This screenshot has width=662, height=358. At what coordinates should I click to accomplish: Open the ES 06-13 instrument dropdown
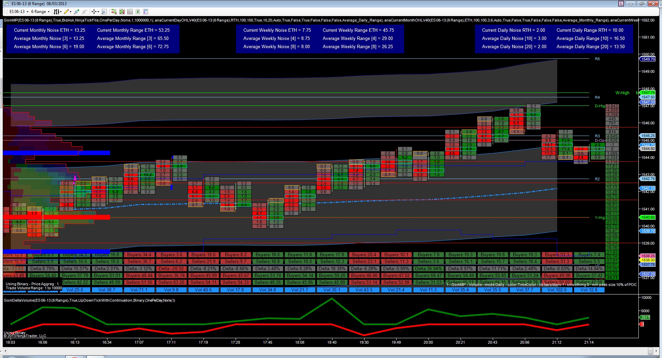coord(19,12)
